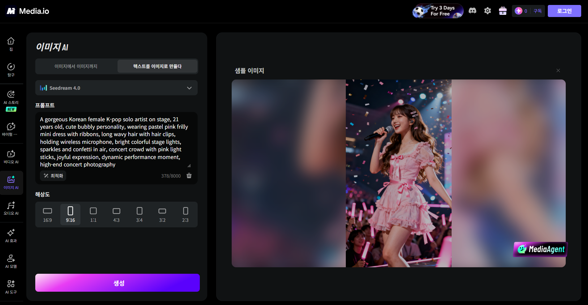Viewport: 588px width, 305px height.
Task: Click the sample K-pop singer image
Action: (x=398, y=173)
